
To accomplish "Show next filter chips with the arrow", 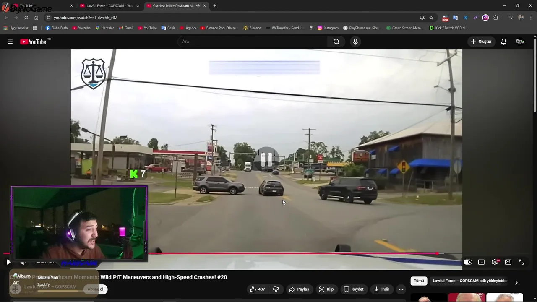I will coord(516,282).
